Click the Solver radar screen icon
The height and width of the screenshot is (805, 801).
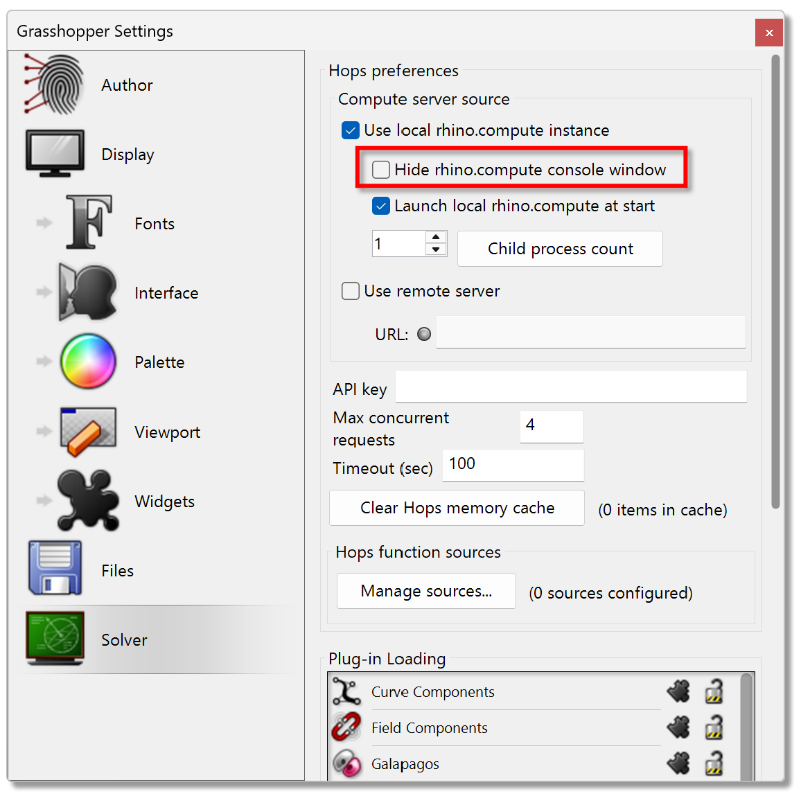point(55,638)
